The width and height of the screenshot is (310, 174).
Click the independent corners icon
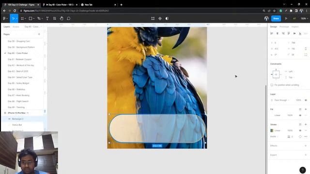(306, 55)
